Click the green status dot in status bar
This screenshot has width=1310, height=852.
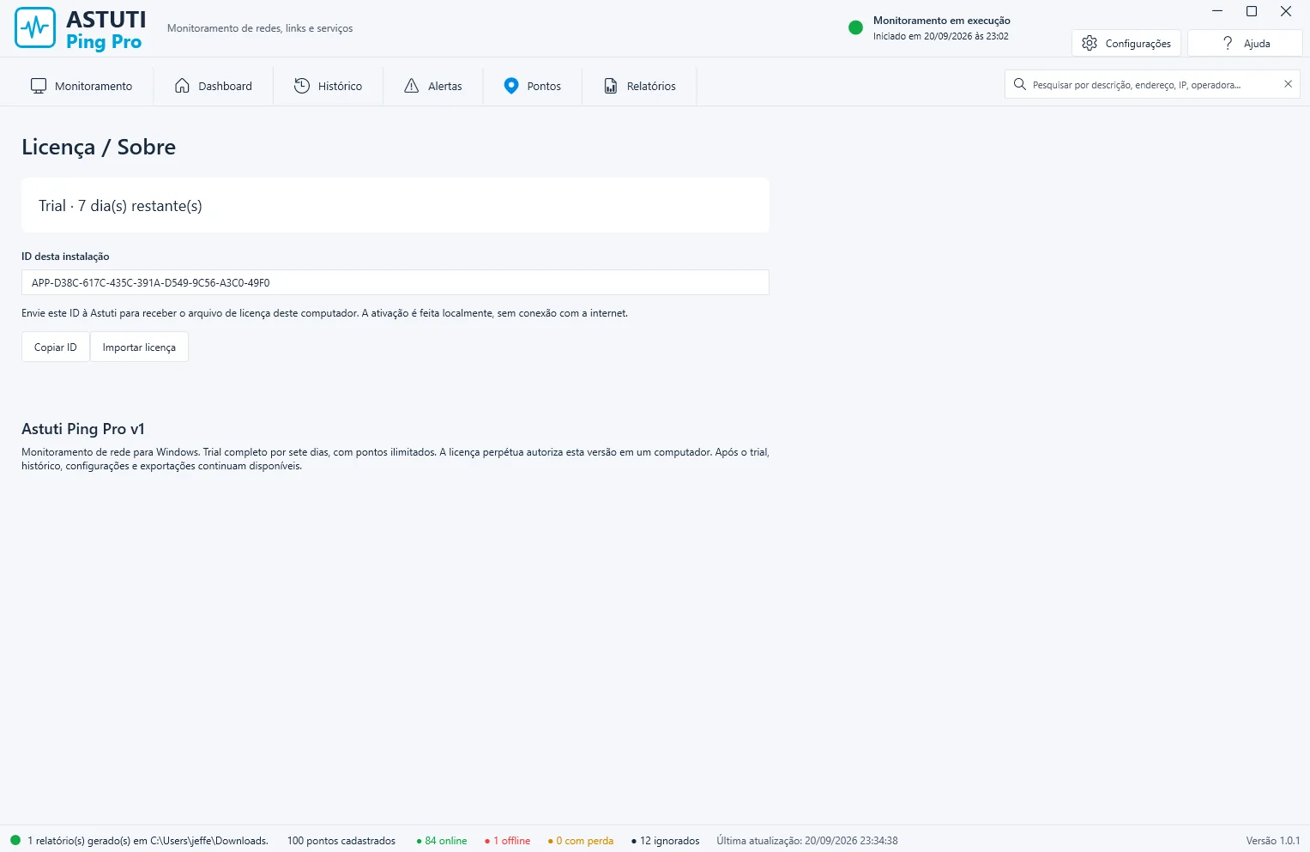pyautogui.click(x=15, y=840)
